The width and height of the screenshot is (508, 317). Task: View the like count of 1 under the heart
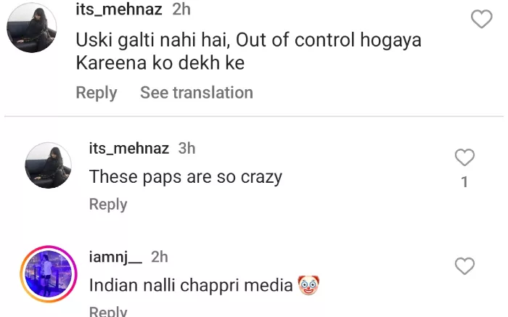464,182
